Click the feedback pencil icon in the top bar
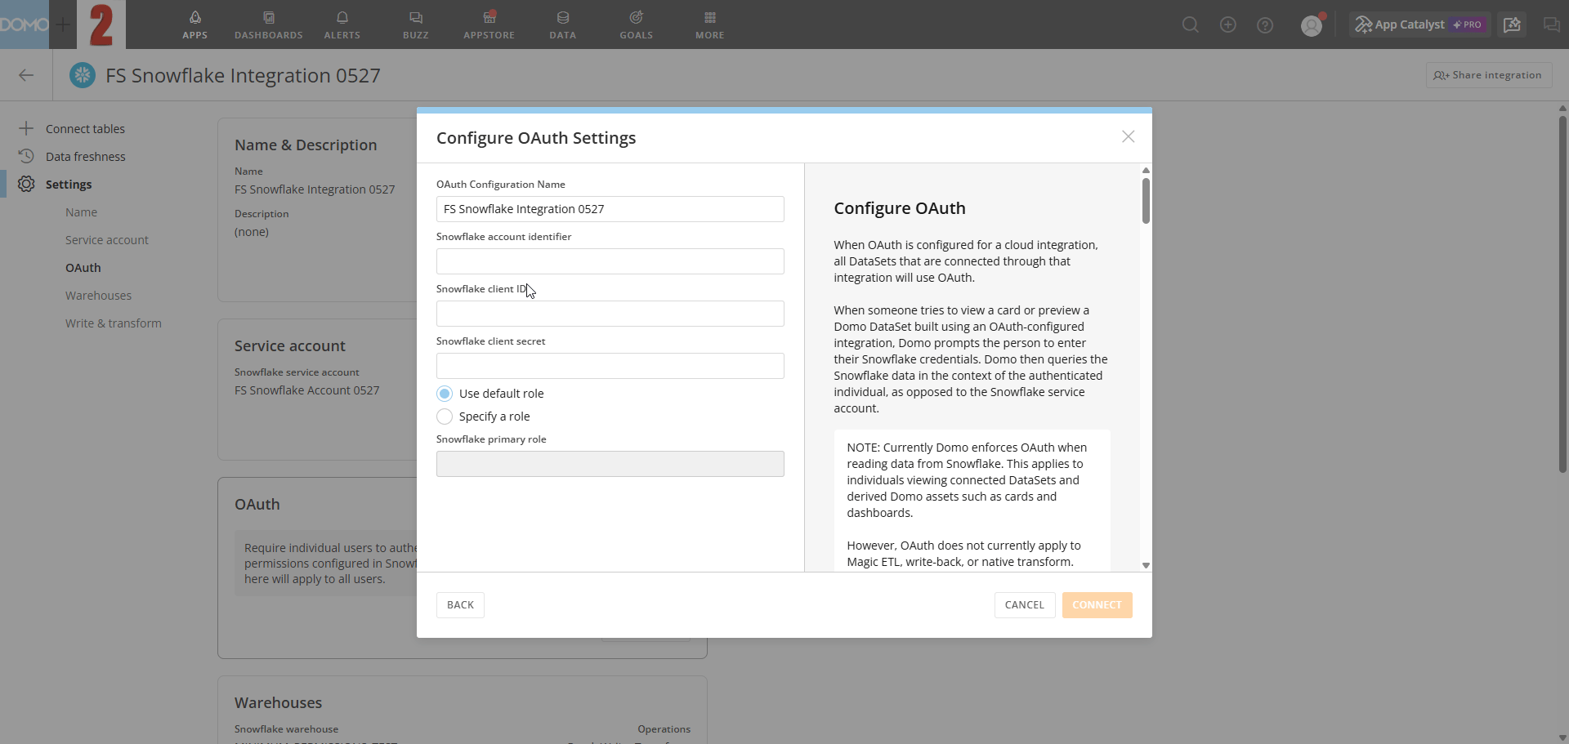This screenshot has height=744, width=1569. 1513,25
